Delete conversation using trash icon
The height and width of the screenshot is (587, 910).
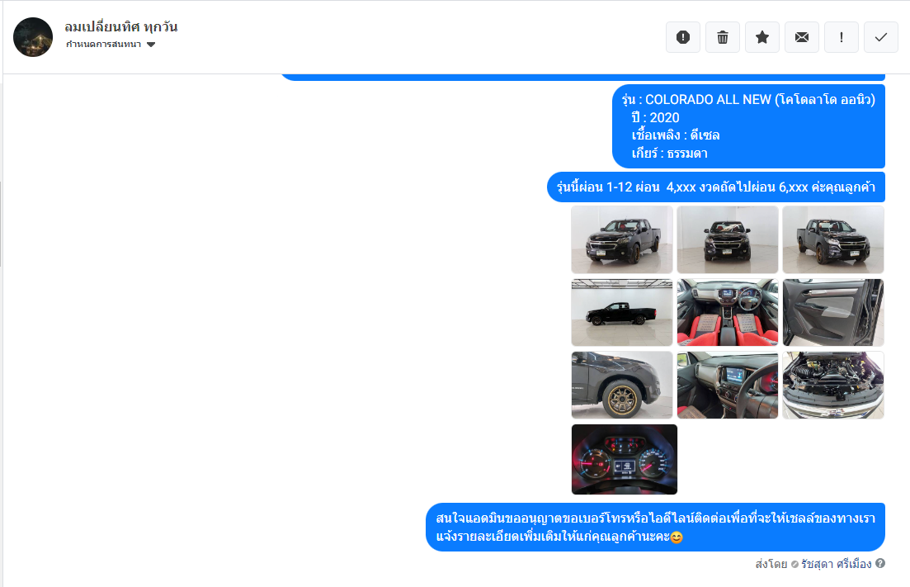723,37
